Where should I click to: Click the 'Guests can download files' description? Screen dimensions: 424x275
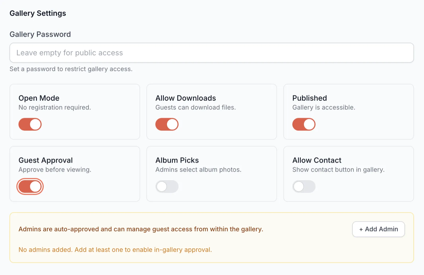point(195,107)
